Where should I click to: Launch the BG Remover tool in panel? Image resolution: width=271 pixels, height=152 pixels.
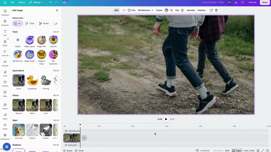[18, 54]
